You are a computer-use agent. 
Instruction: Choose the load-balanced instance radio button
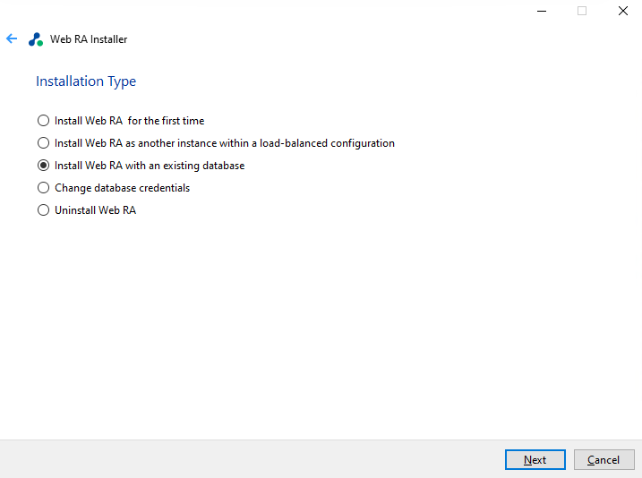click(x=43, y=143)
